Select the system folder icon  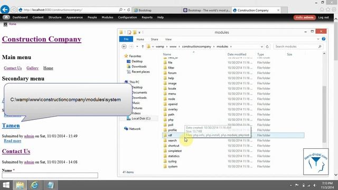point(165,166)
